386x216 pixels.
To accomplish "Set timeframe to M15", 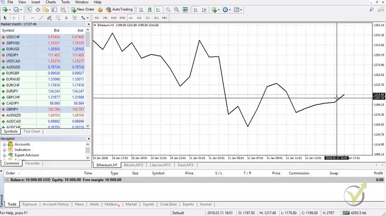I will tap(114, 18).
